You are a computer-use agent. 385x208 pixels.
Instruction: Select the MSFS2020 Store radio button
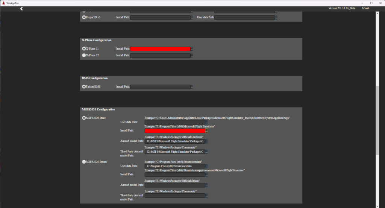(x=84, y=118)
